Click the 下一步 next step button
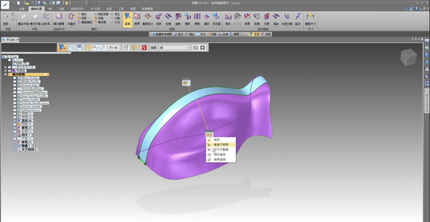Image resolution: width=430 pixels, height=222 pixels. click(113, 48)
